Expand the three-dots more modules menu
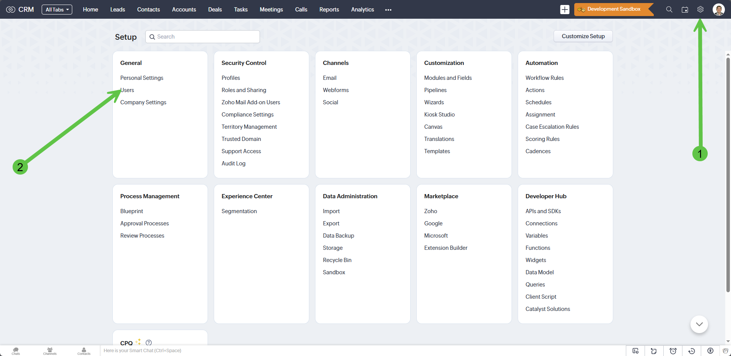Viewport: 731px width, 356px height. coord(388,10)
